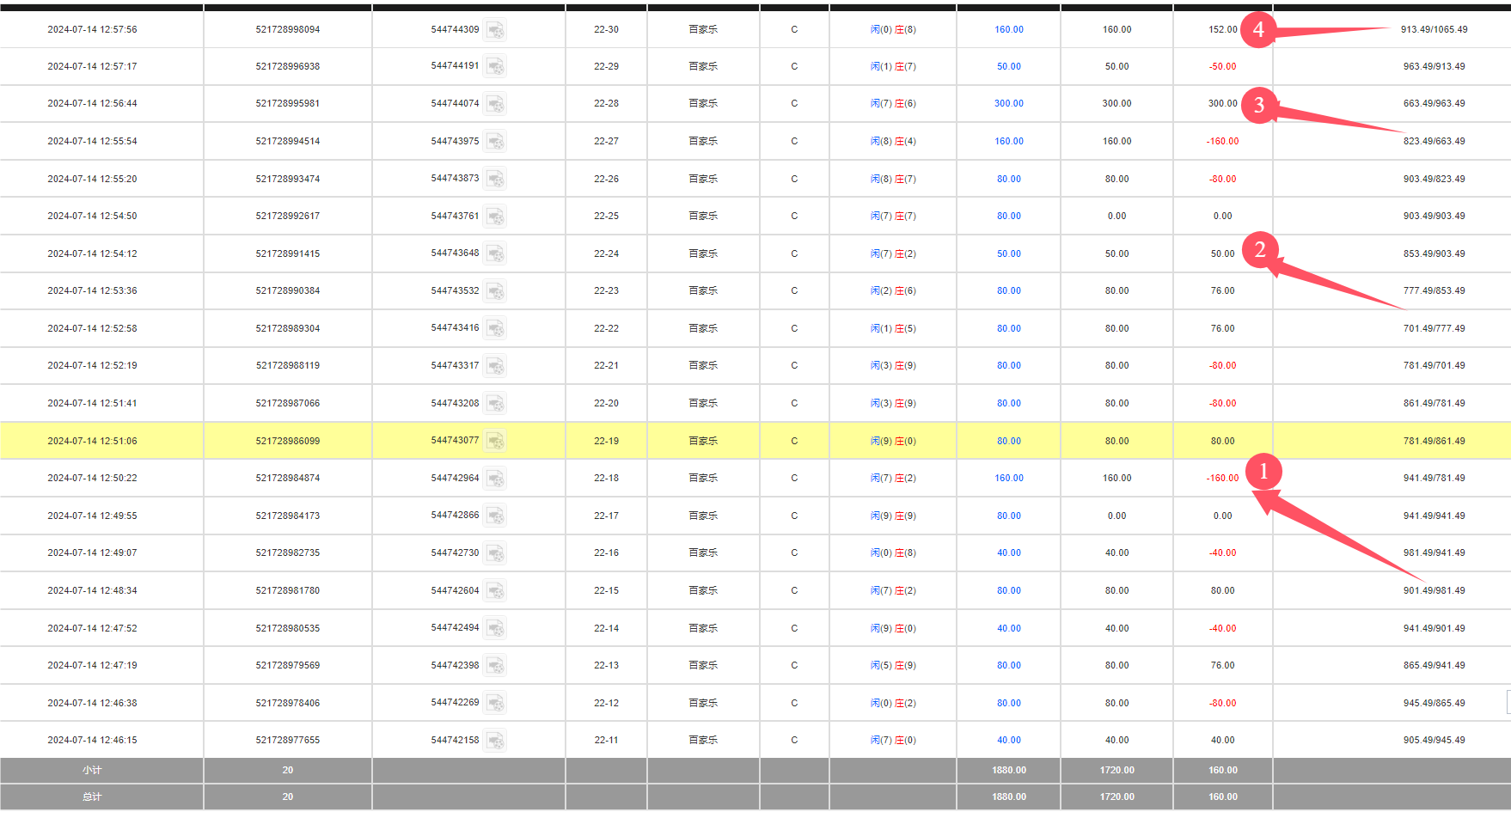The width and height of the screenshot is (1511, 818).
Task: Click the 小计 subtotal row label
Action: 92,770
